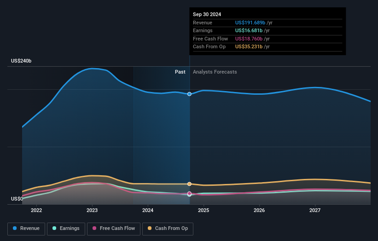Click the Cash From Op label in tooltip
This screenshot has height=241, width=378.
(x=209, y=47)
